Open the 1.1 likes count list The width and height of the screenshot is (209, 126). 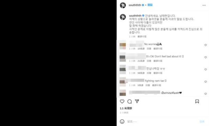pyautogui.click(x=126, y=108)
